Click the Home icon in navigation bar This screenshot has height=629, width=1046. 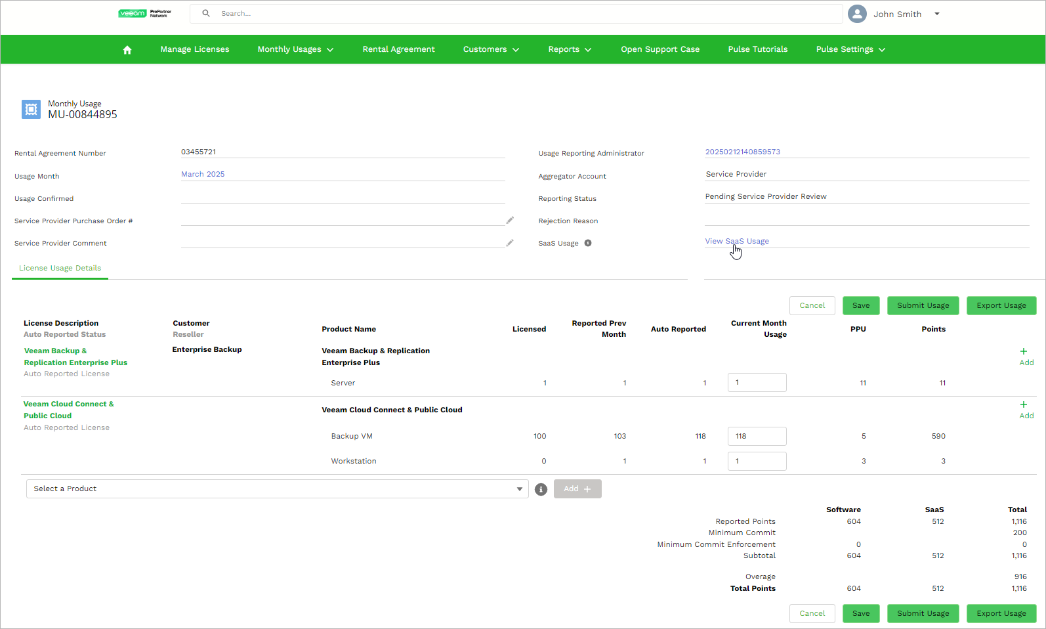127,50
